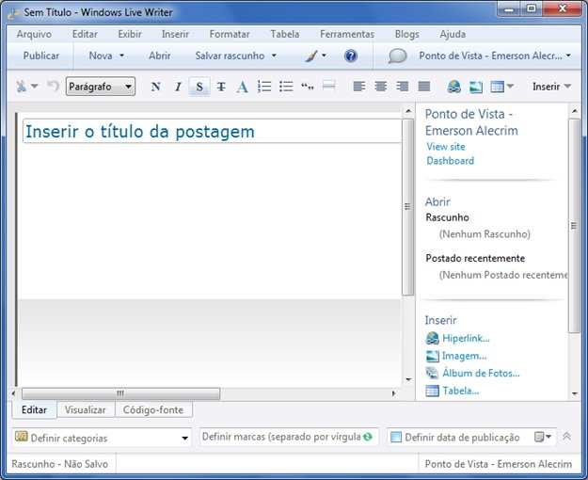Click the Abrir toolbar button
Image resolution: width=588 pixels, height=480 pixels.
point(160,56)
